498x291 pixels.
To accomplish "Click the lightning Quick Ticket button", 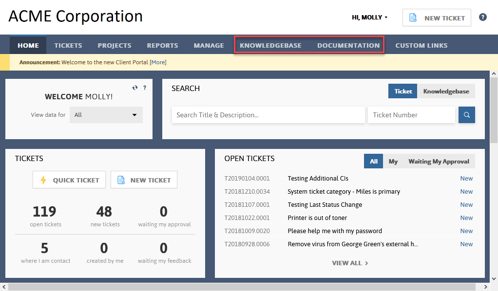I will [69, 180].
